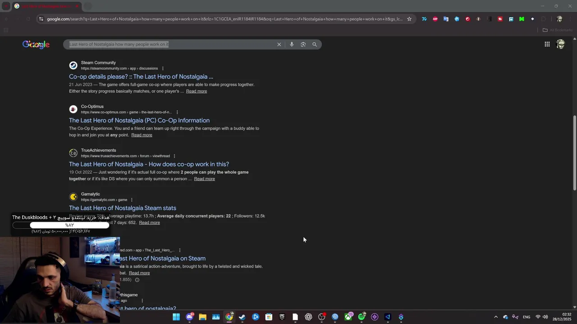Read more on Gamalytic snippet
The width and height of the screenshot is (577, 324).
click(149, 223)
